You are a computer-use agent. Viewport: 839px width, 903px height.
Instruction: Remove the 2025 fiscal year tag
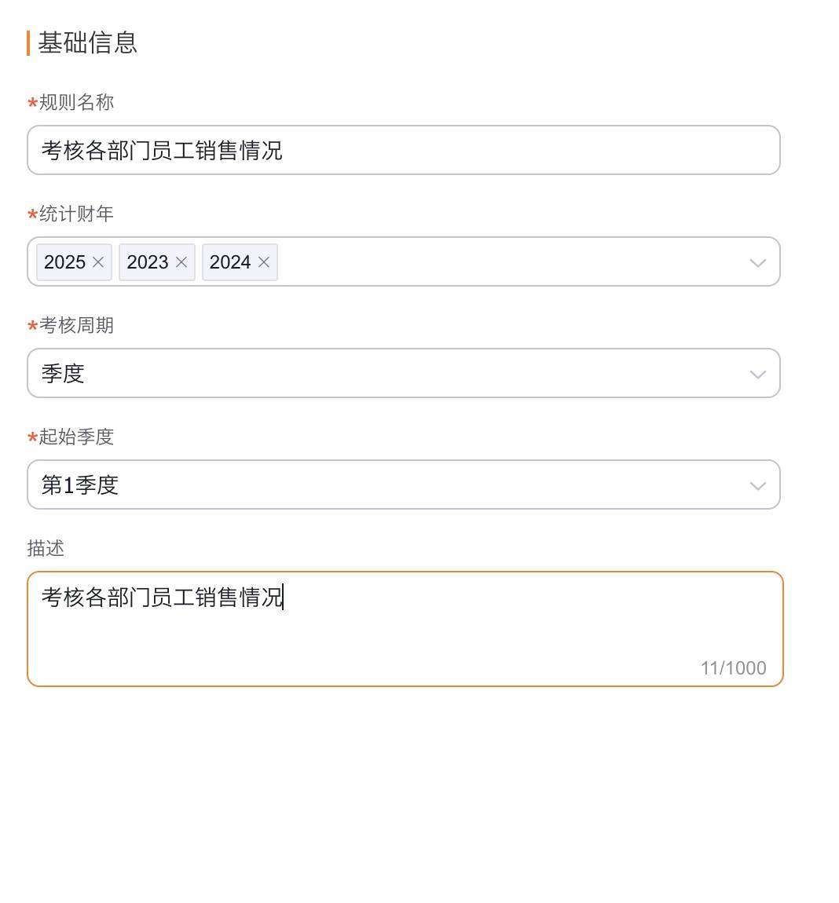coord(98,262)
